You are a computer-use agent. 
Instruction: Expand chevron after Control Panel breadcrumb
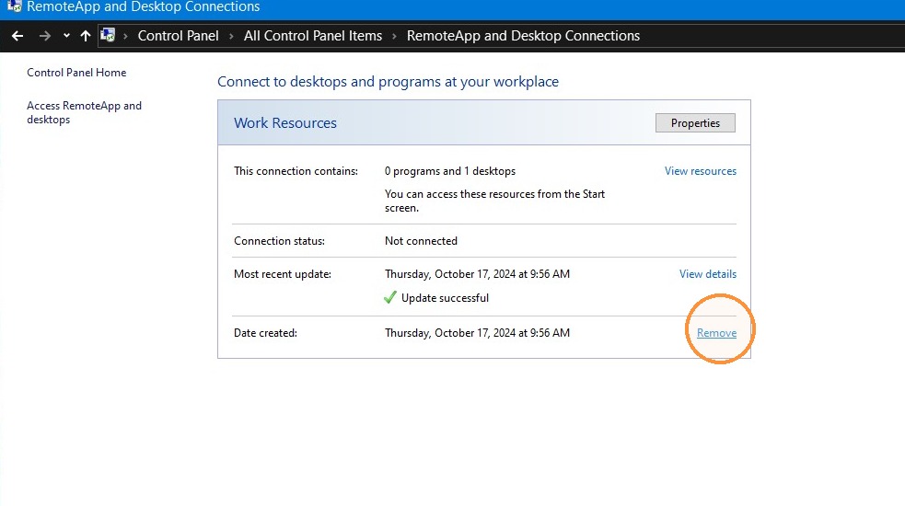pyautogui.click(x=231, y=36)
